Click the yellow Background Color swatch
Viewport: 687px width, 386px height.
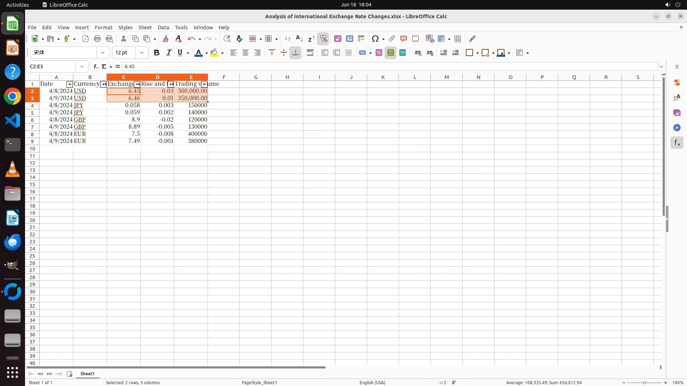214,53
